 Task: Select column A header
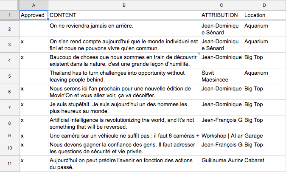(34, 5)
